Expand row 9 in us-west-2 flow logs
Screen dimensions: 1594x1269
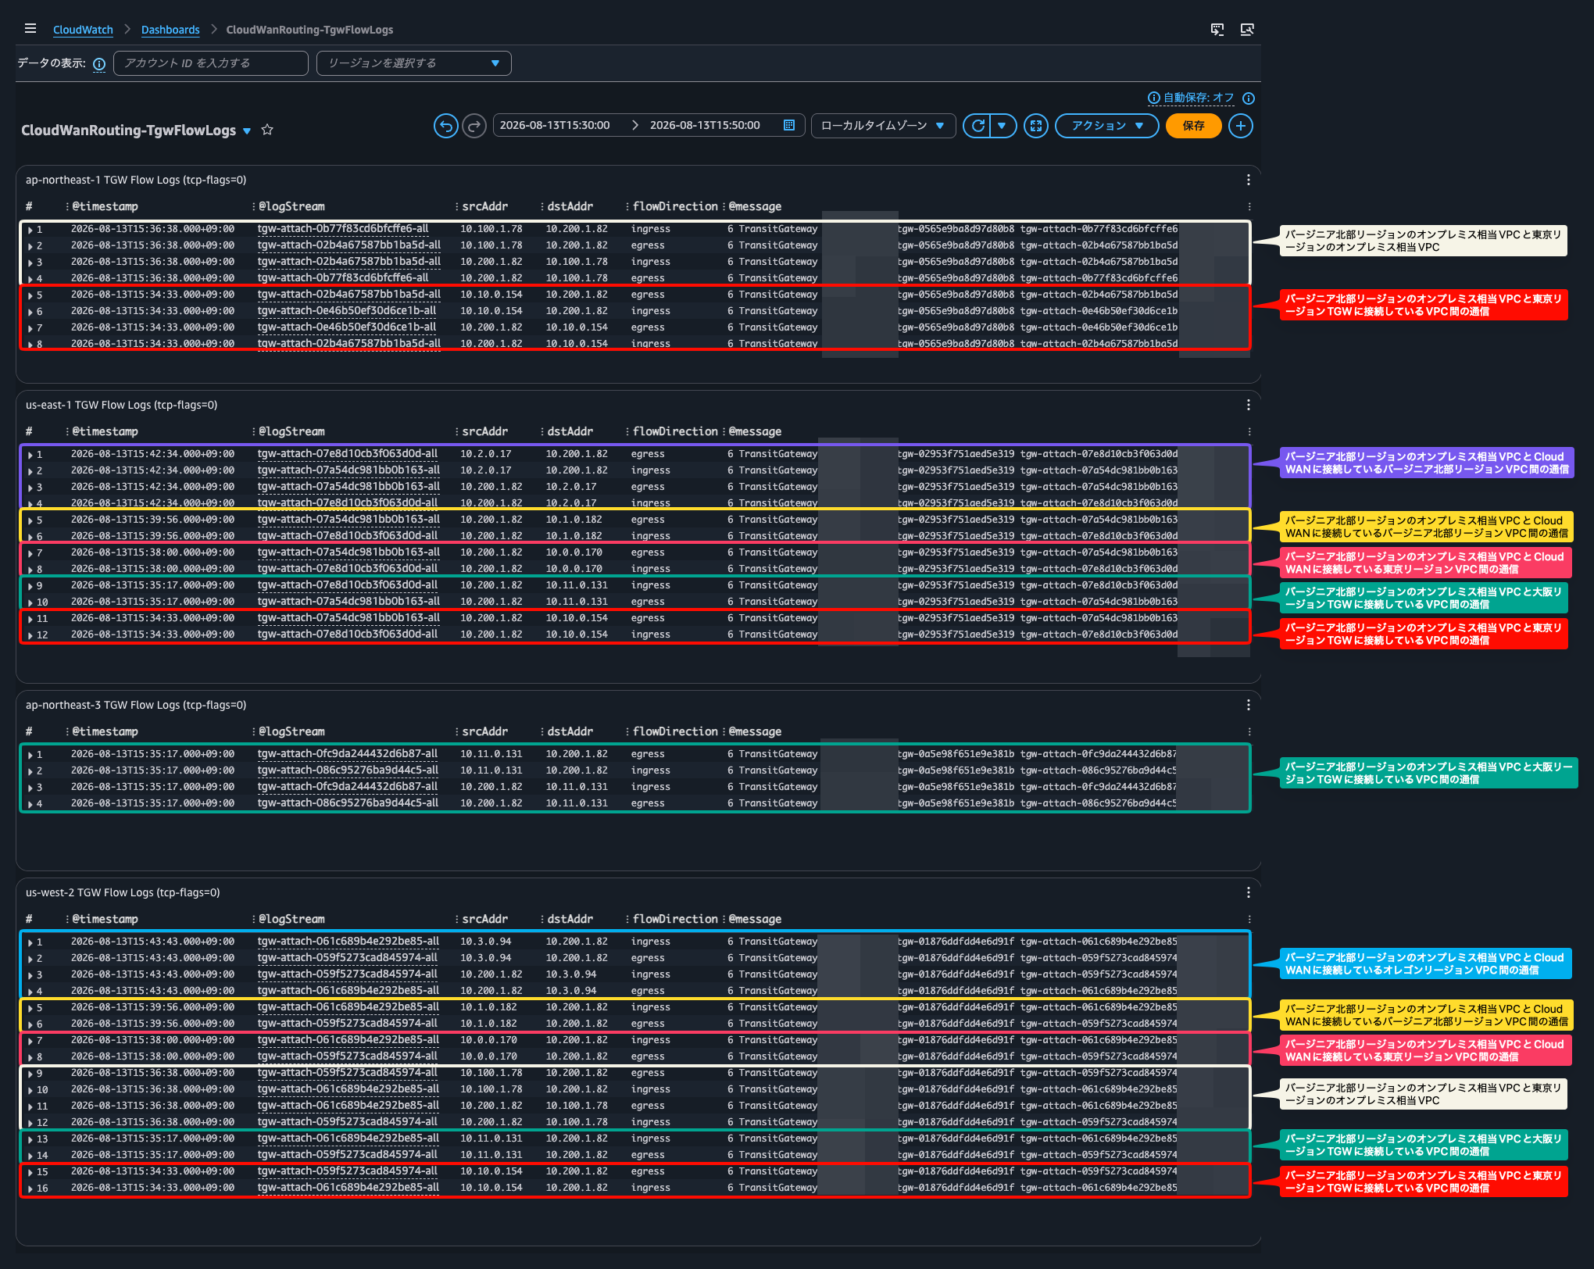(30, 1074)
